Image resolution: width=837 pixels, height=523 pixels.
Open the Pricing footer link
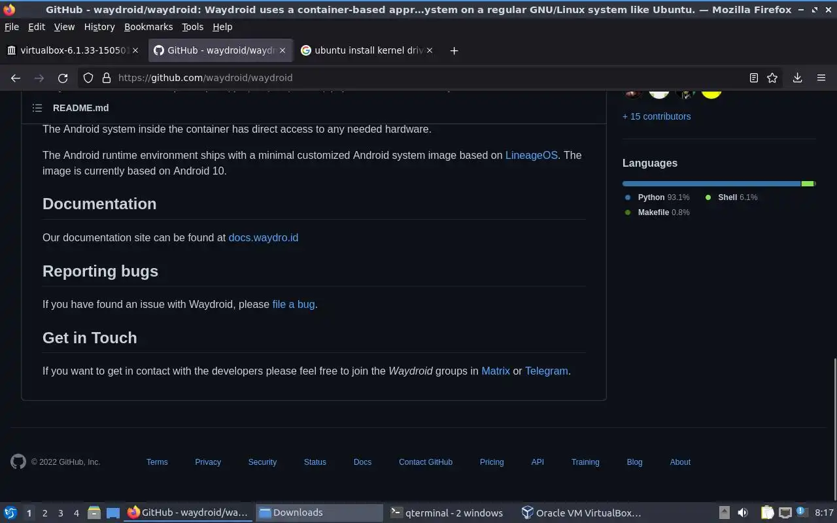[x=492, y=462]
